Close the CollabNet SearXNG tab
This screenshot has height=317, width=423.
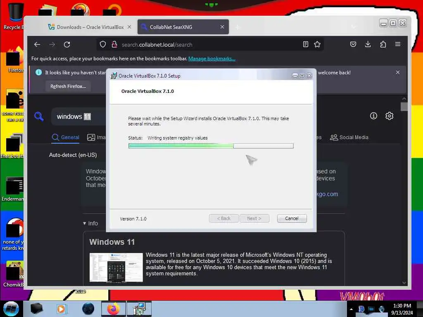click(222, 27)
